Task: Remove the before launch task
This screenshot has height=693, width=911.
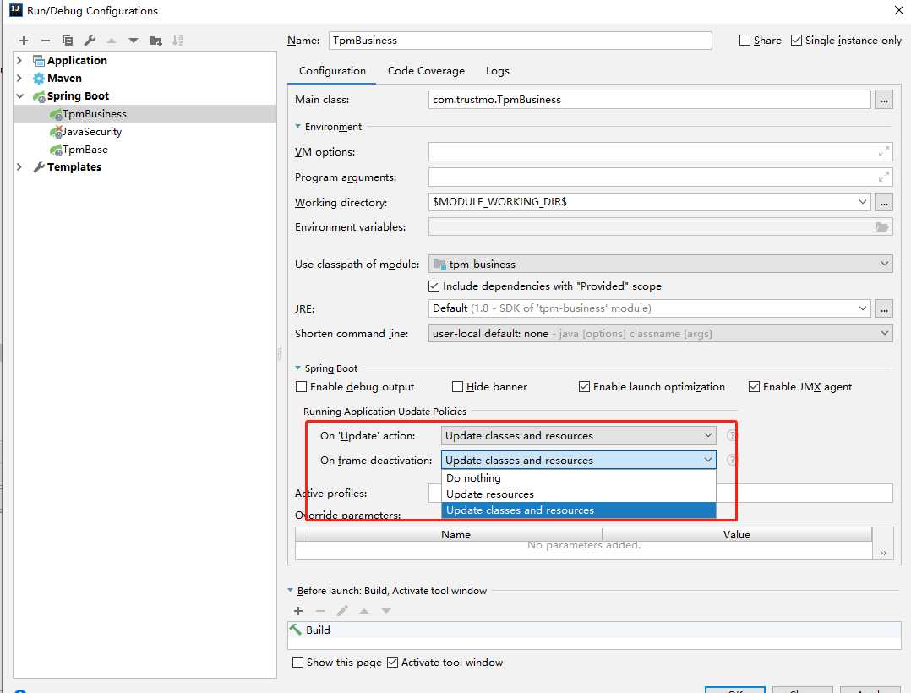Action: [x=320, y=611]
